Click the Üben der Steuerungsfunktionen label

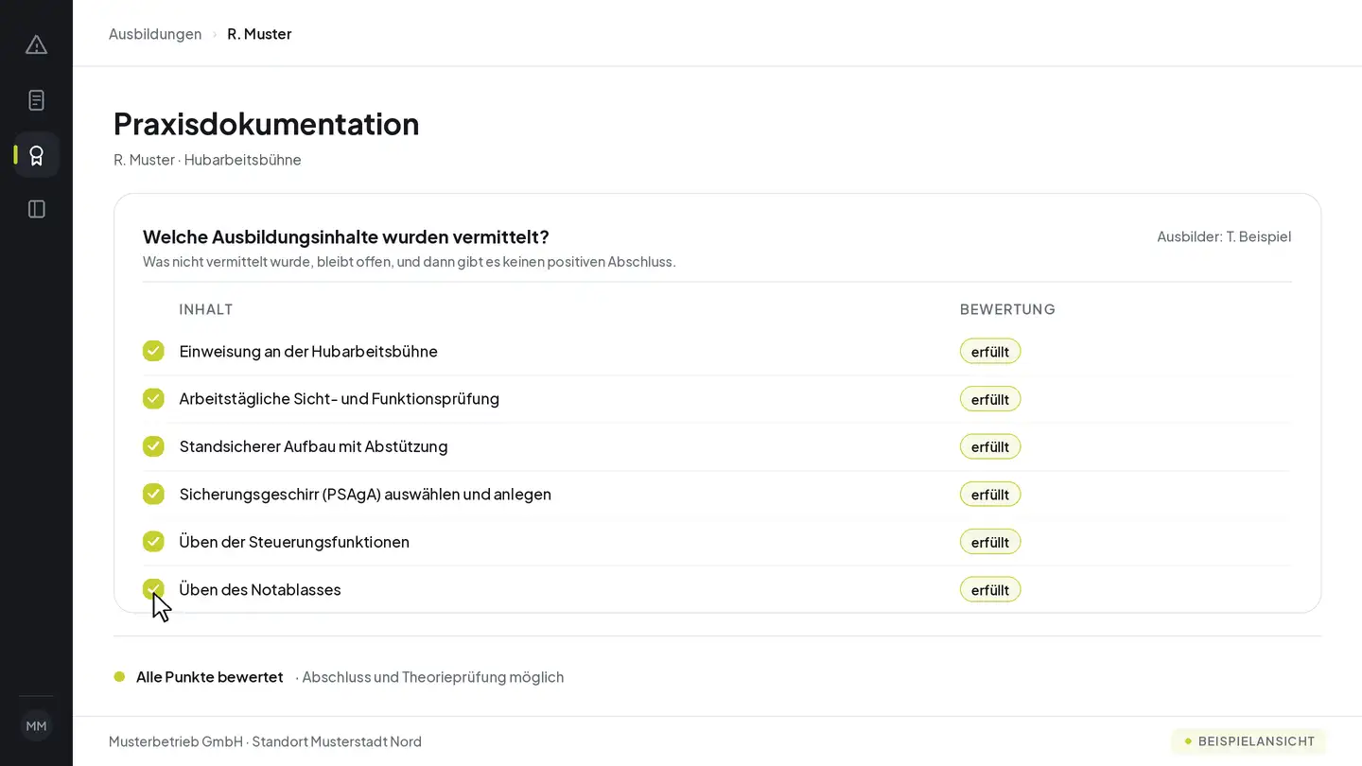(294, 542)
